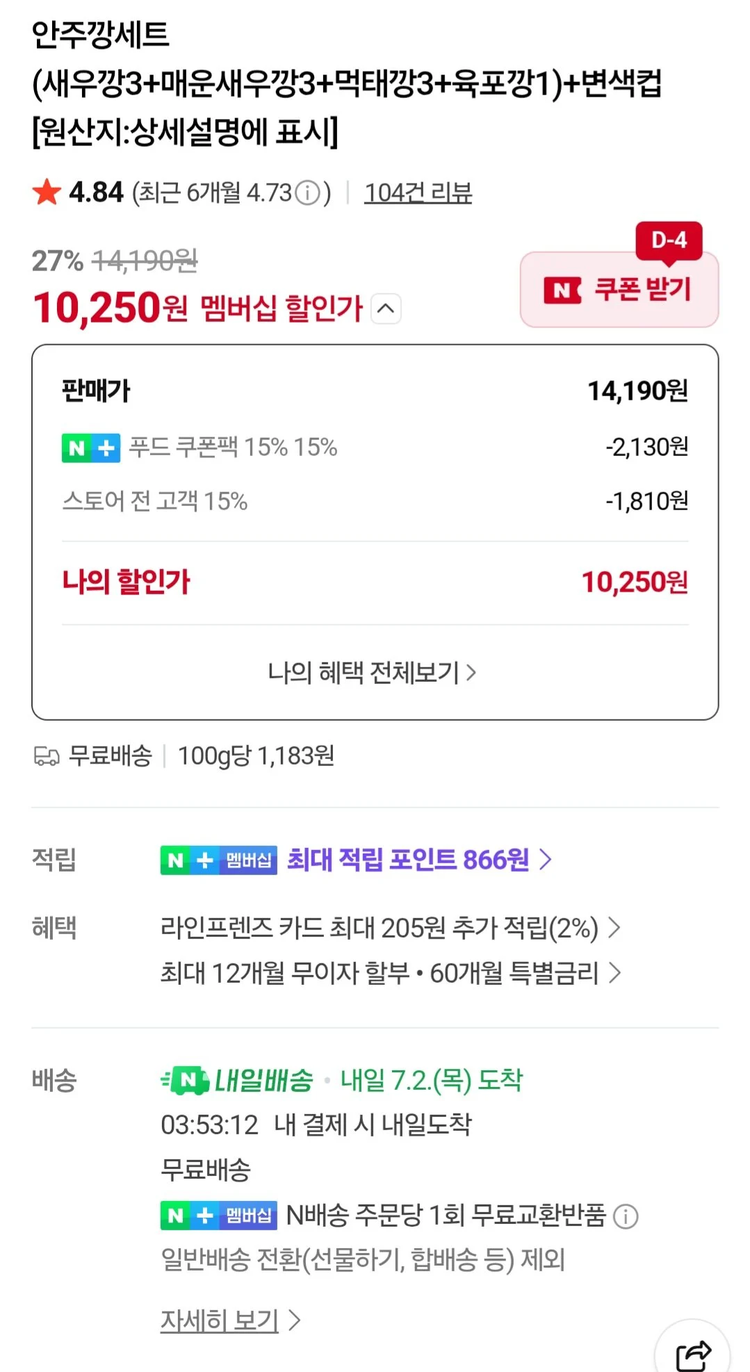Image resolution: width=750 pixels, height=1372 pixels.
Task: Collapse the 멤버십 할인가 price breakdown
Action: [x=386, y=308]
